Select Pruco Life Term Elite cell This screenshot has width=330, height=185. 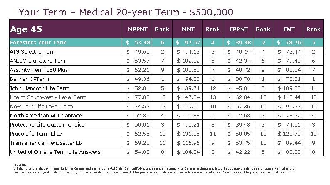[x=66, y=134]
